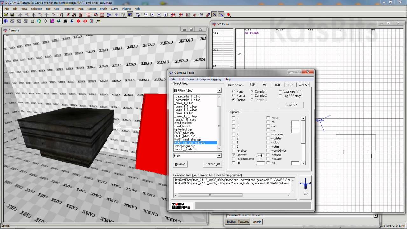Click the Run BSP button
The height and width of the screenshot is (229, 407).
click(x=291, y=105)
